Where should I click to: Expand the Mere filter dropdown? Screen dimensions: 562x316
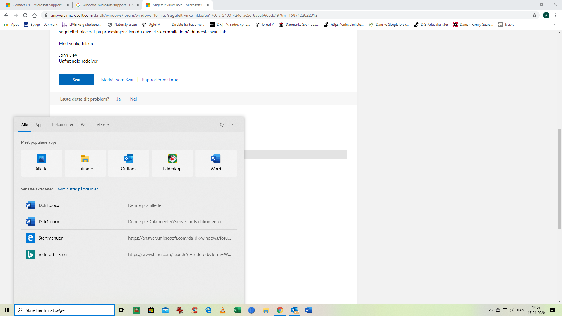tap(103, 124)
